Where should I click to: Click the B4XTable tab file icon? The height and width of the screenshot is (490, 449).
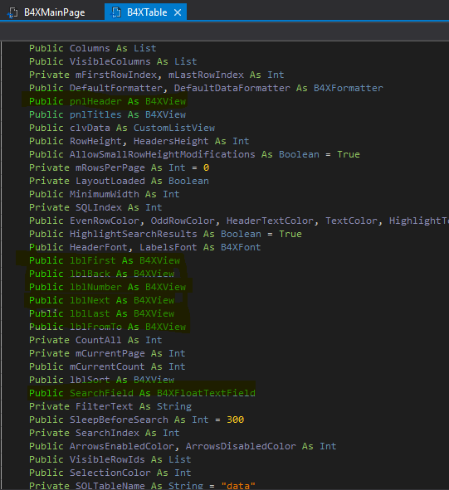coord(116,12)
